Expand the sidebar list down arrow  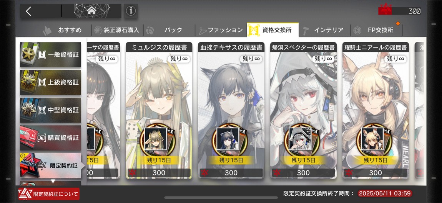53,182
